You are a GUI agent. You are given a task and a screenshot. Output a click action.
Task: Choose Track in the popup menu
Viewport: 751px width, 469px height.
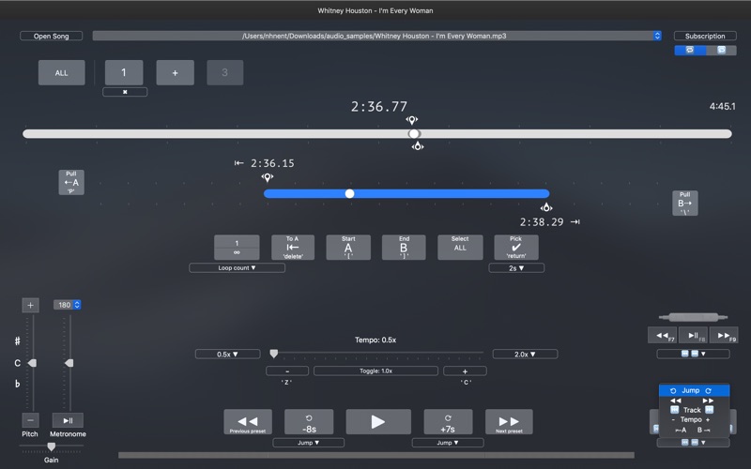click(x=692, y=410)
